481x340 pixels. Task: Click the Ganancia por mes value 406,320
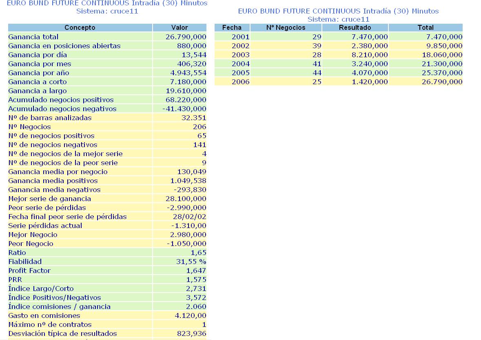[x=192, y=64]
